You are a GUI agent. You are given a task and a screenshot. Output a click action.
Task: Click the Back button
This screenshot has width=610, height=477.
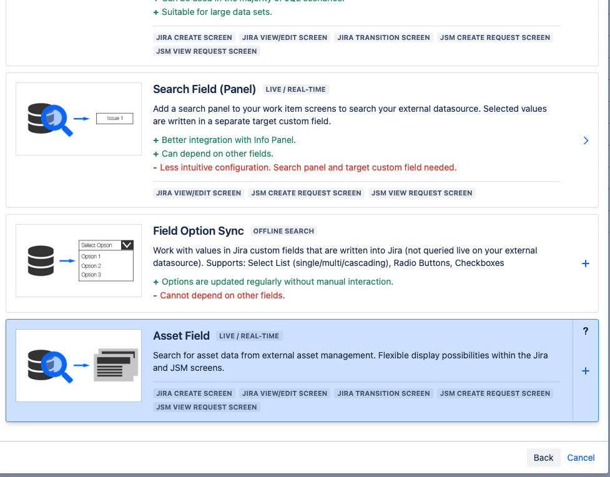543,458
